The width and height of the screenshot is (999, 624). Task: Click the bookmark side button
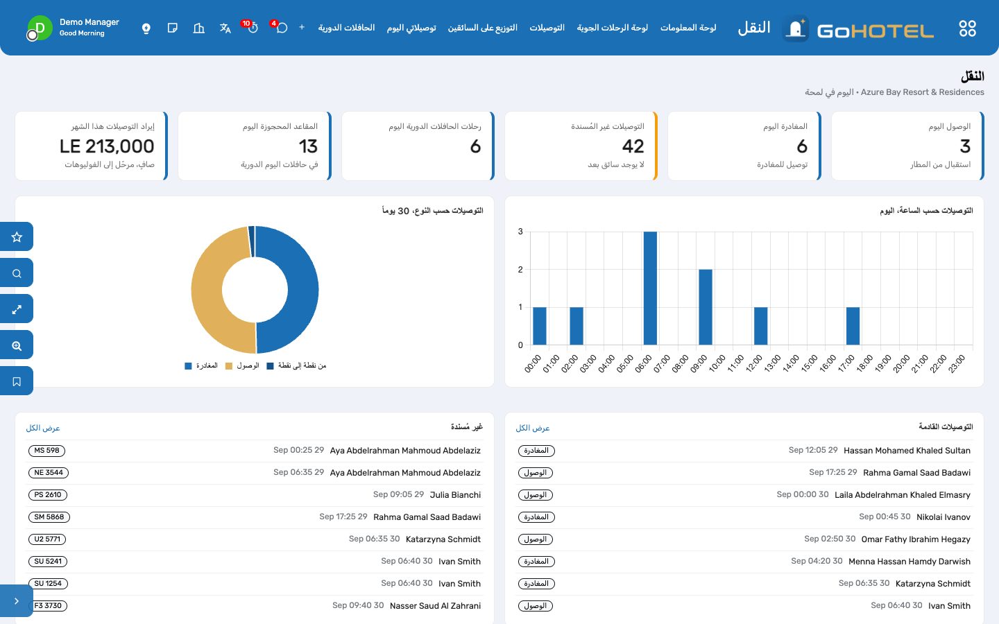pos(17,381)
